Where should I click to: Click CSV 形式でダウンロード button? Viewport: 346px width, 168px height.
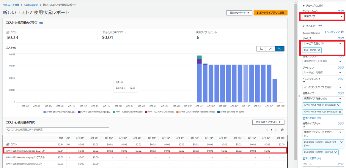[268, 122]
